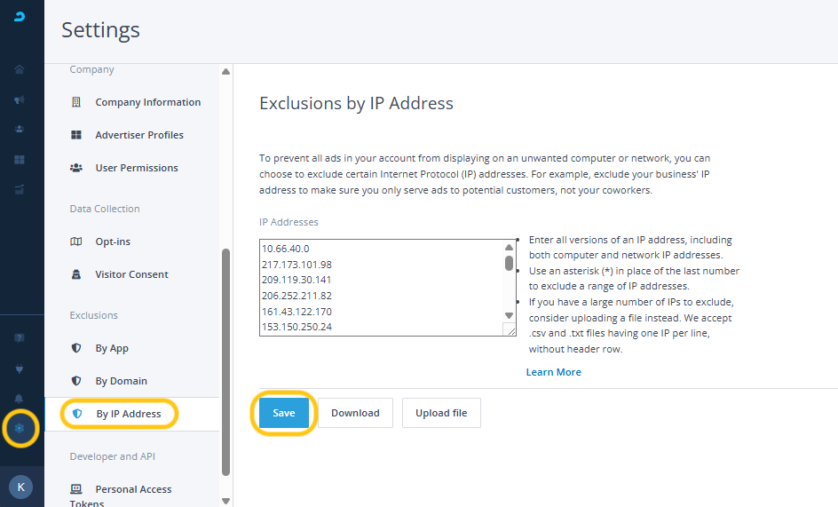Click the reports chart icon in the rail
Viewport: 838px width, 507px height.
(20, 189)
